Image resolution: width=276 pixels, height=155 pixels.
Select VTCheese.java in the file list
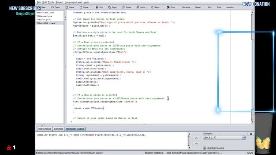tap(44, 16)
